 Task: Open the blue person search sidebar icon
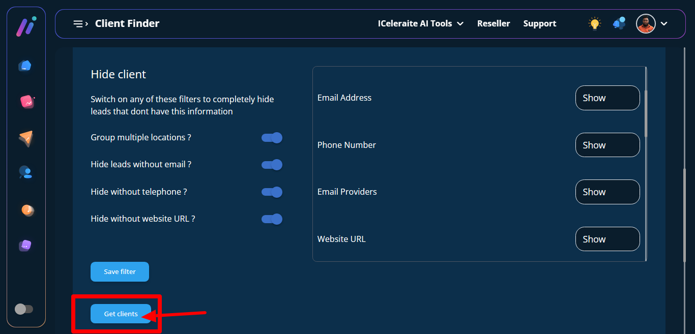[25, 172]
